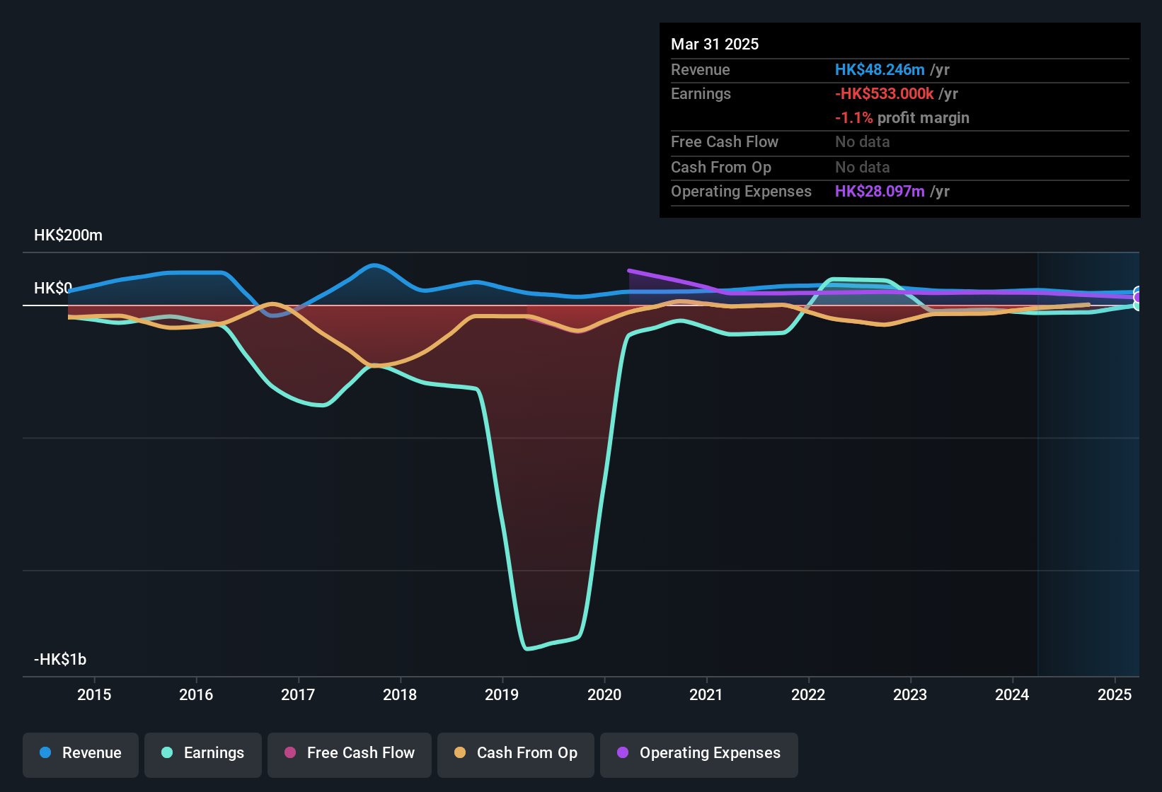Click the start of the purple expenses line
1162x792 pixels.
(x=629, y=270)
